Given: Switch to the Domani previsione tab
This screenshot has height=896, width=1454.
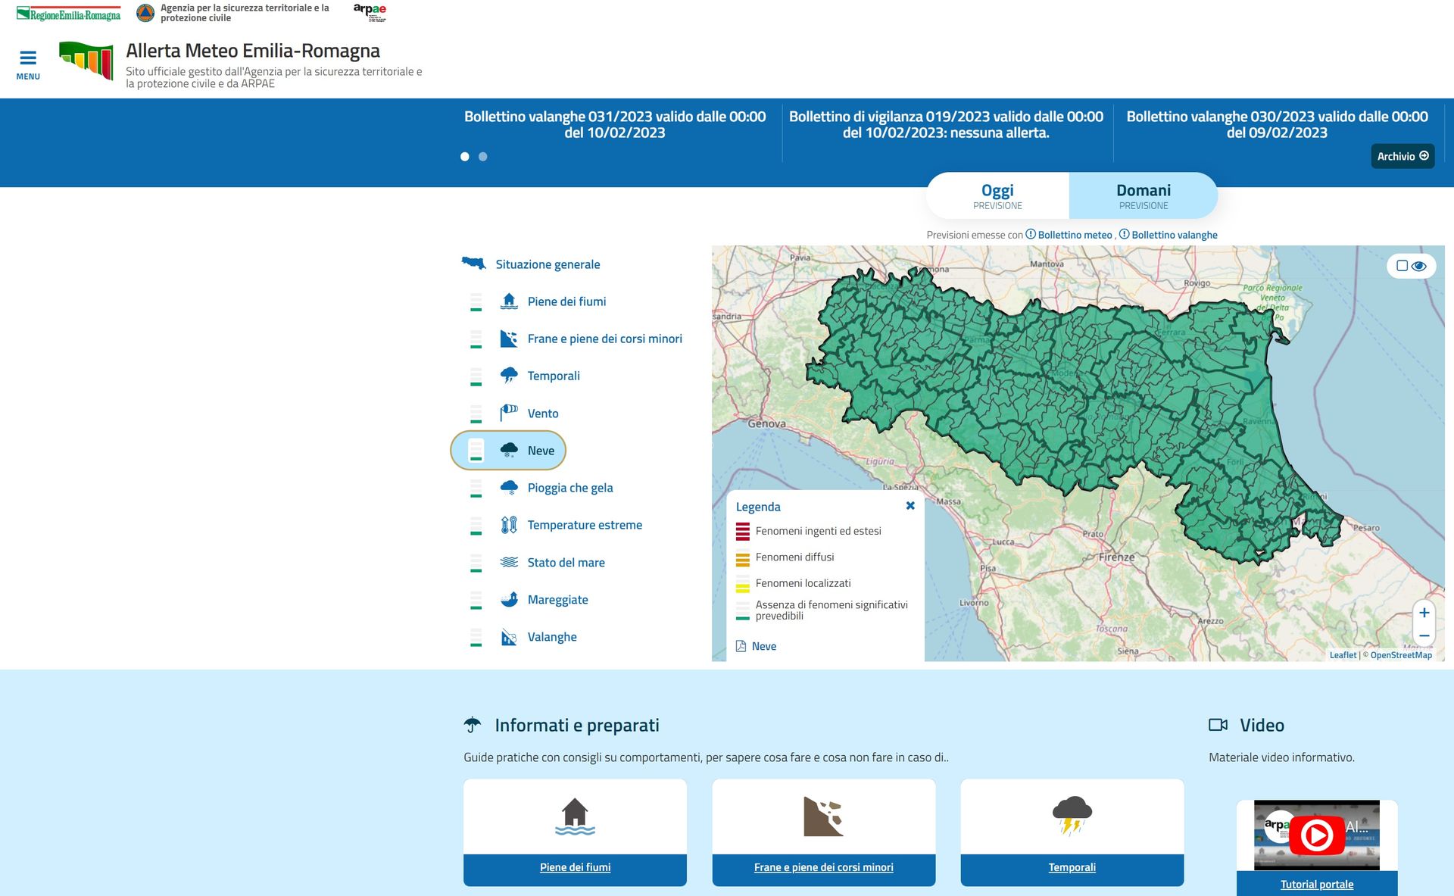Looking at the screenshot, I should (1143, 195).
